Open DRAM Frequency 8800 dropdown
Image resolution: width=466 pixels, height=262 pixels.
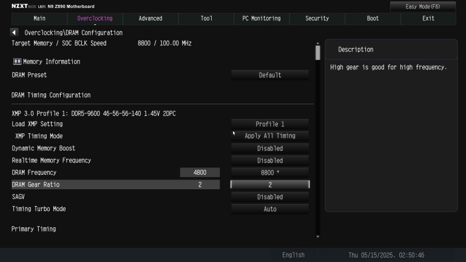(270, 173)
